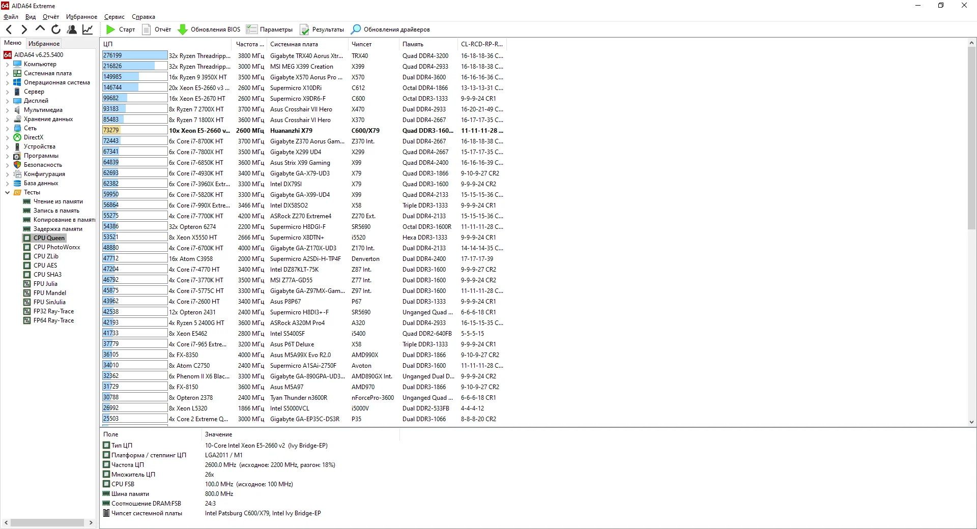Expand the Операционная система tree node
The height and width of the screenshot is (529, 977).
click(x=7, y=83)
